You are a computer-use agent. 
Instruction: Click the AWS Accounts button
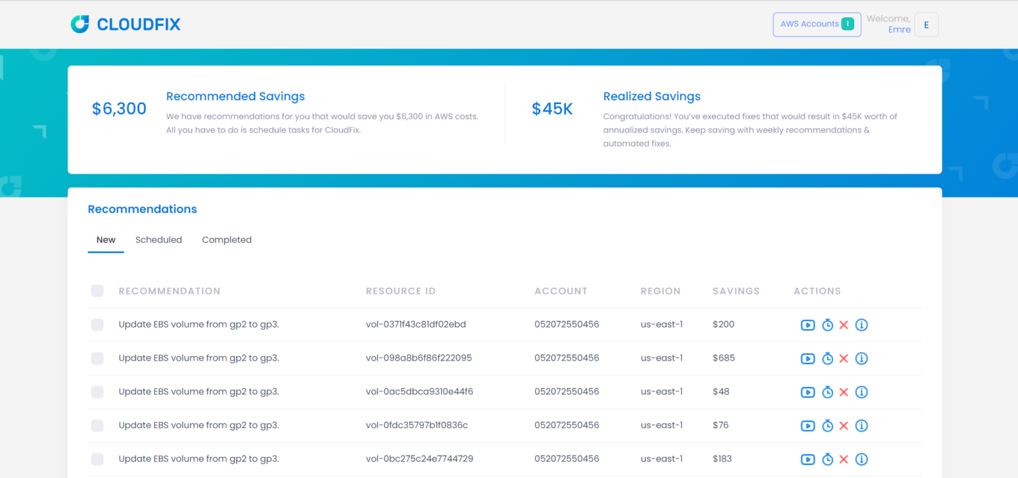(x=817, y=25)
